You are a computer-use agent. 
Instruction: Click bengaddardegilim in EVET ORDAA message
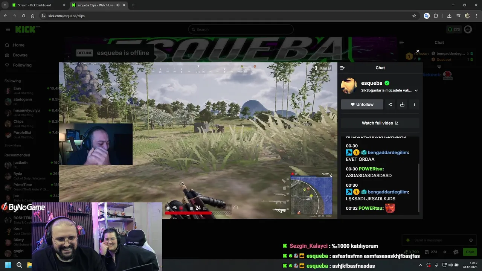click(388, 152)
